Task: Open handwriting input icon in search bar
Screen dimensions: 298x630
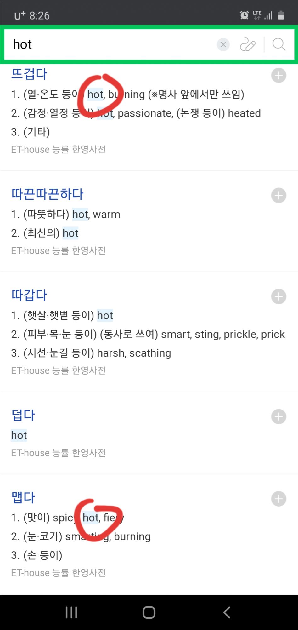Action: coord(248,45)
